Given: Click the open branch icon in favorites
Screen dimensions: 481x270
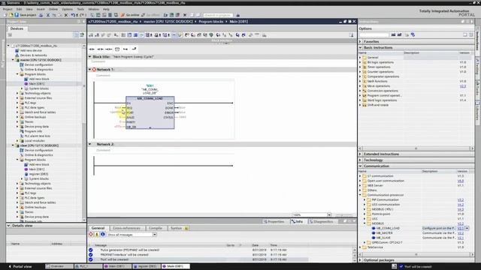Looking at the screenshot, I should point(126,49).
